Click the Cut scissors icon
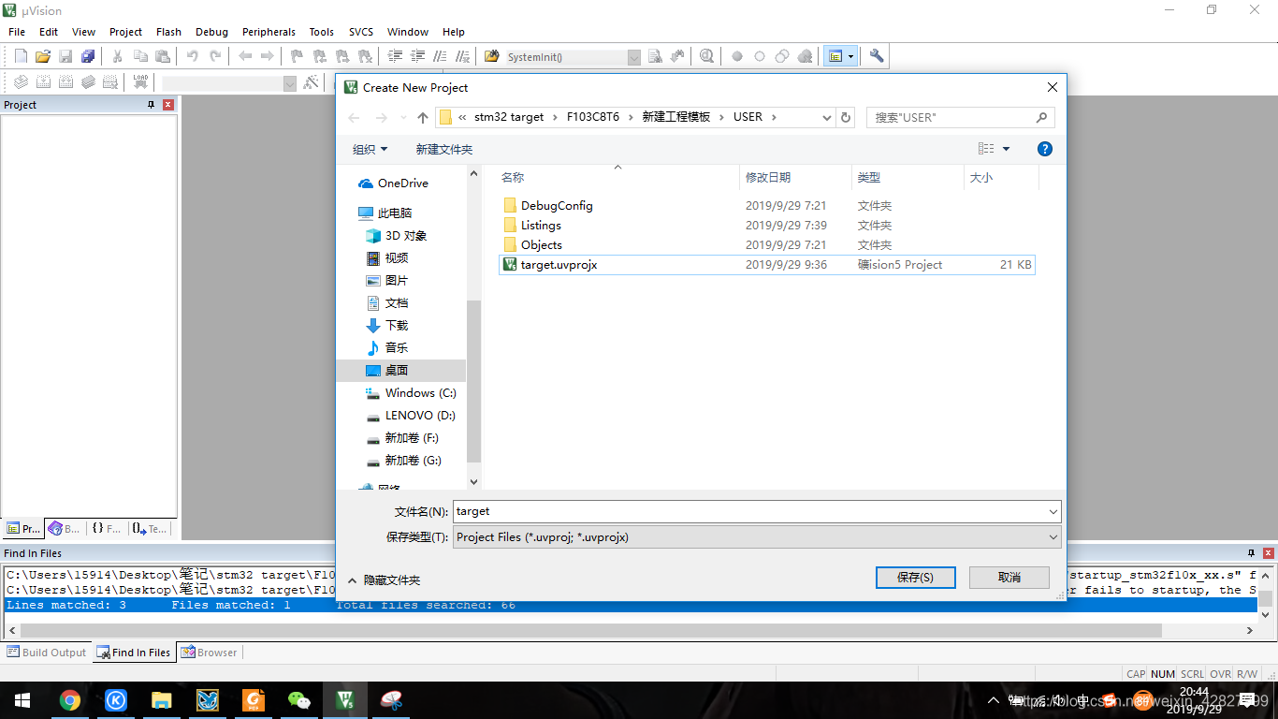The height and width of the screenshot is (719, 1278). pyautogui.click(x=118, y=56)
